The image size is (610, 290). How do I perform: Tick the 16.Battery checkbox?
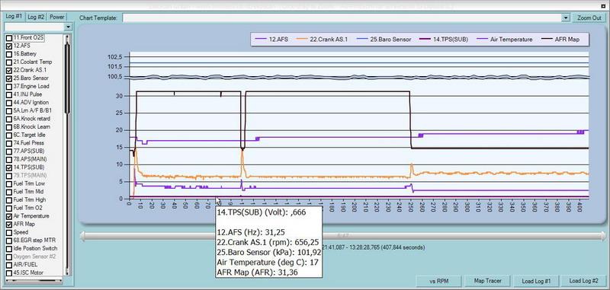tap(8, 54)
